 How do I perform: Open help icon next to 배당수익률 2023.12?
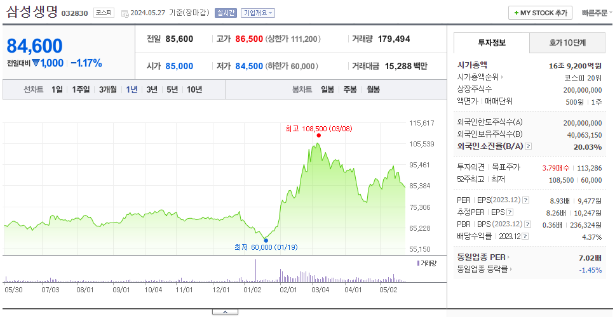pyautogui.click(x=525, y=236)
